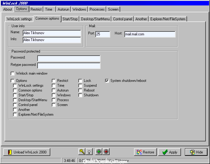Open the top Screen tab

pos(113,9)
